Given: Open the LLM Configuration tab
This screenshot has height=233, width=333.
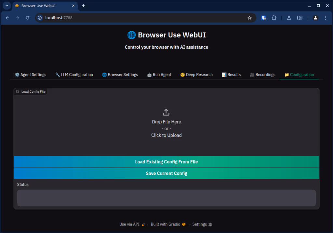Looking at the screenshot, I should [74, 75].
